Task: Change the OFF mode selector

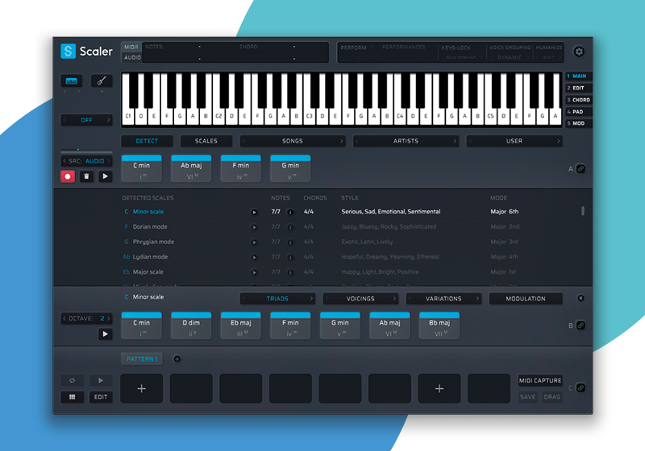Action: point(86,120)
